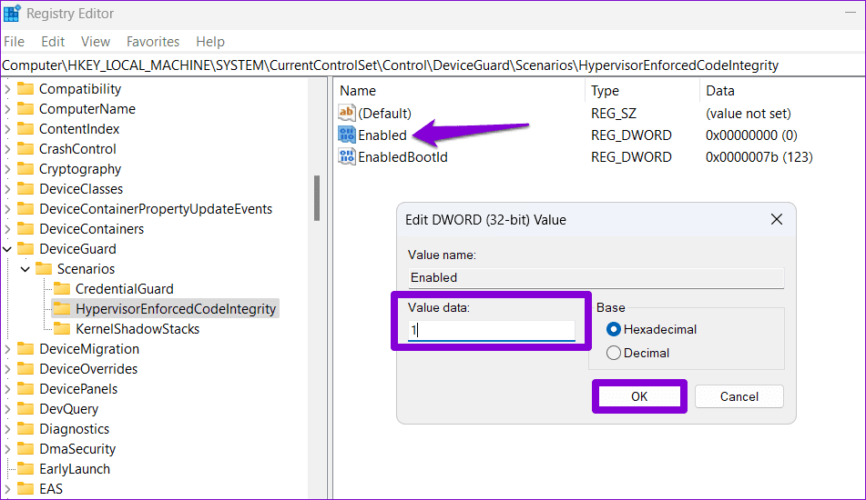Select the DmaSecurity folder icon
This screenshot has height=500, width=866.
(25, 449)
